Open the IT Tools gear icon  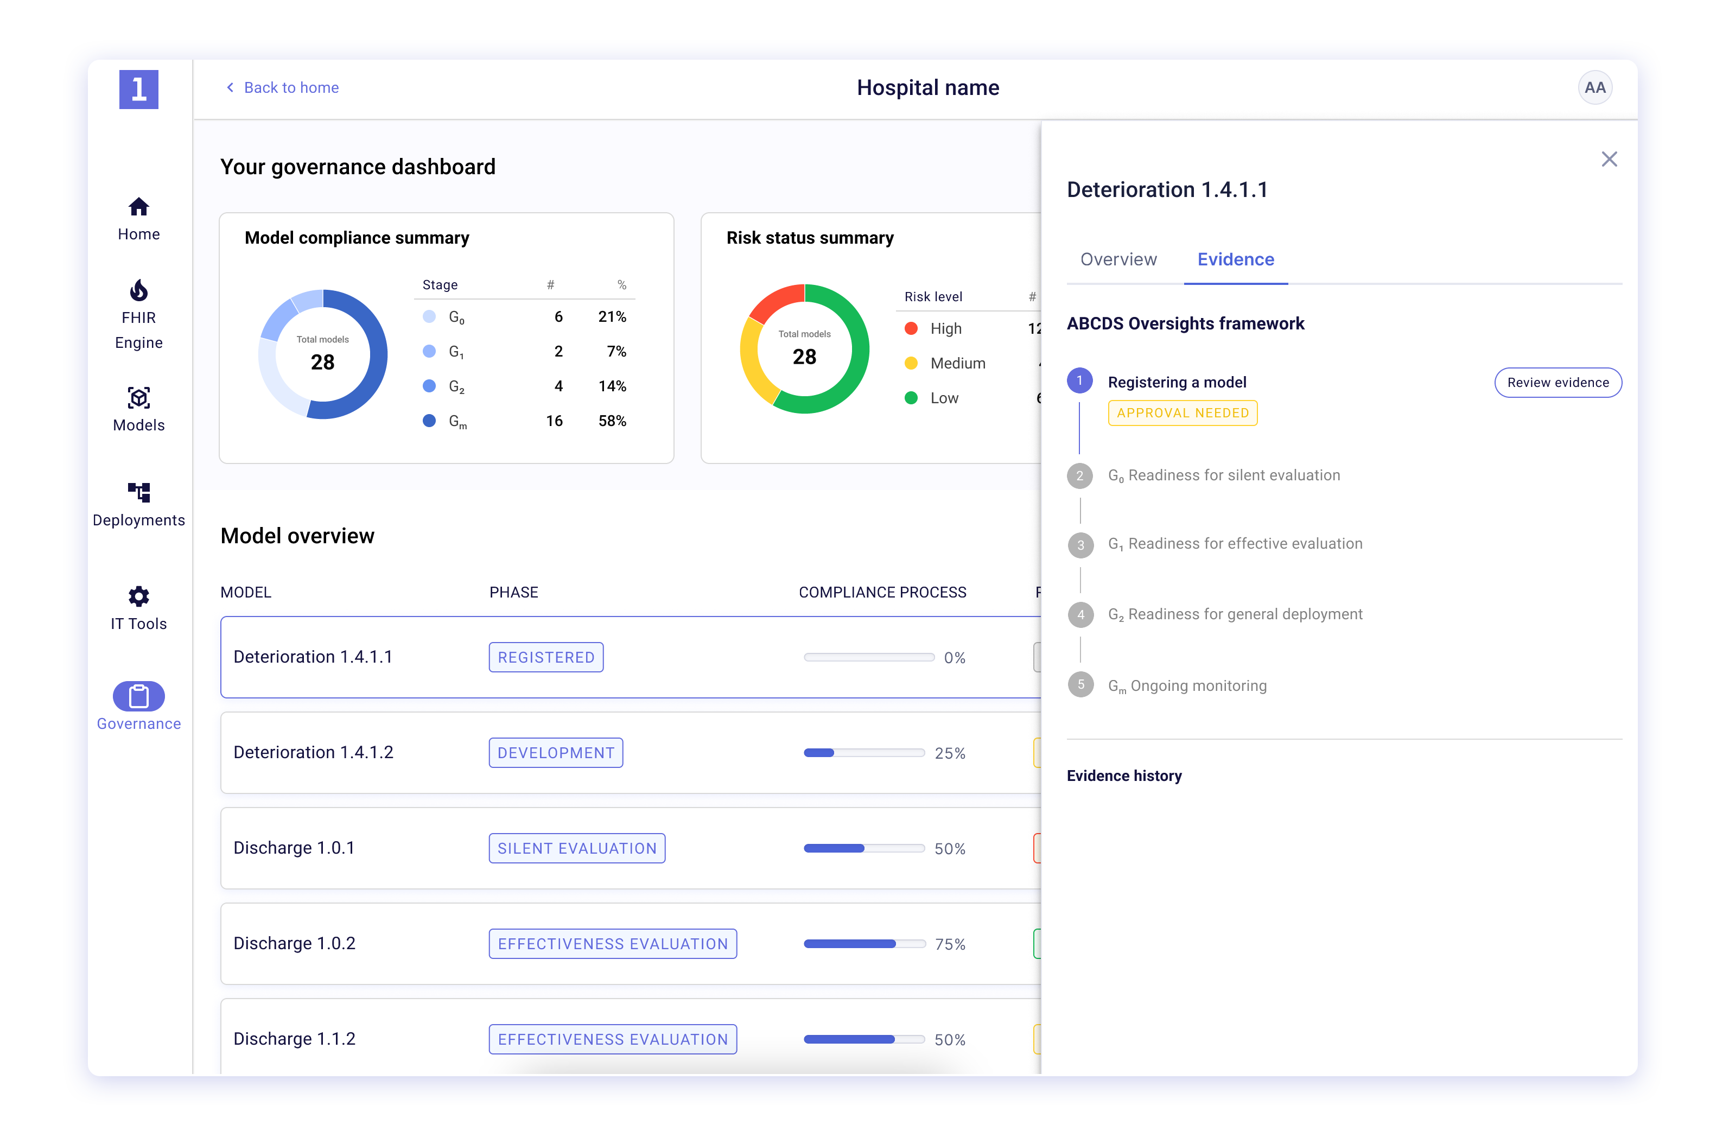click(x=139, y=596)
